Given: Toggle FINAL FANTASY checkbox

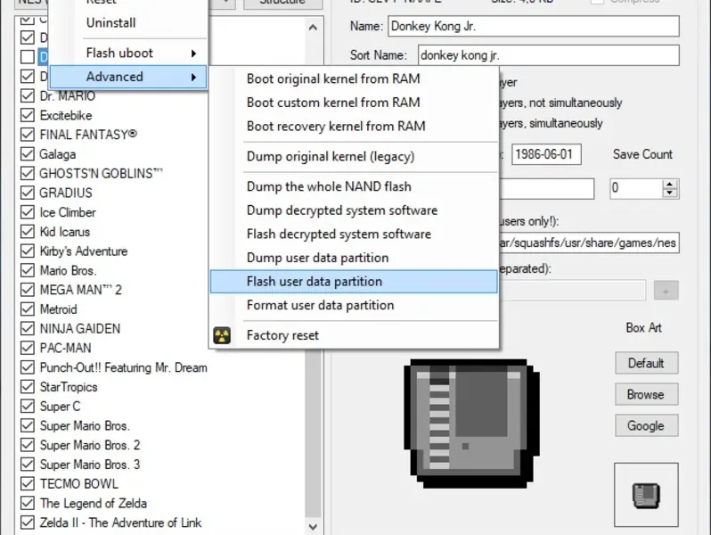Looking at the screenshot, I should [28, 135].
